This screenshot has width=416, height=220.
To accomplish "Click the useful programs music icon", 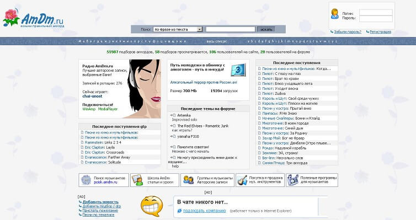I will 292,180.
